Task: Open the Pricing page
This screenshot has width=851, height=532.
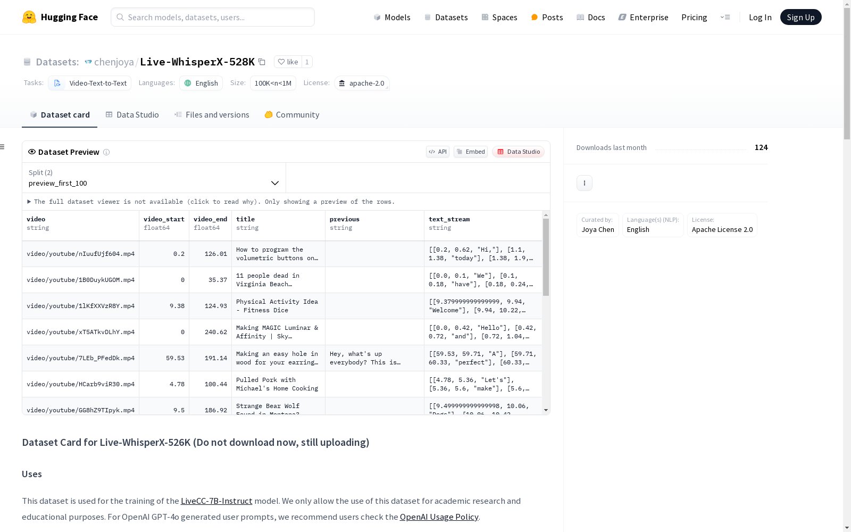Action: [694, 17]
